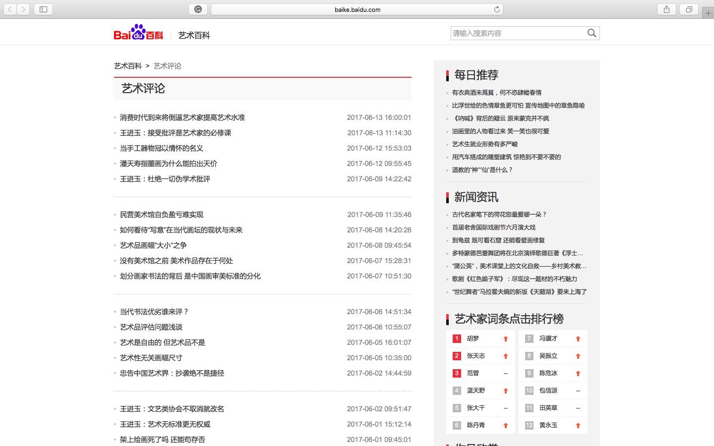Open article 当代书法优劣谁来评？

(x=154, y=312)
